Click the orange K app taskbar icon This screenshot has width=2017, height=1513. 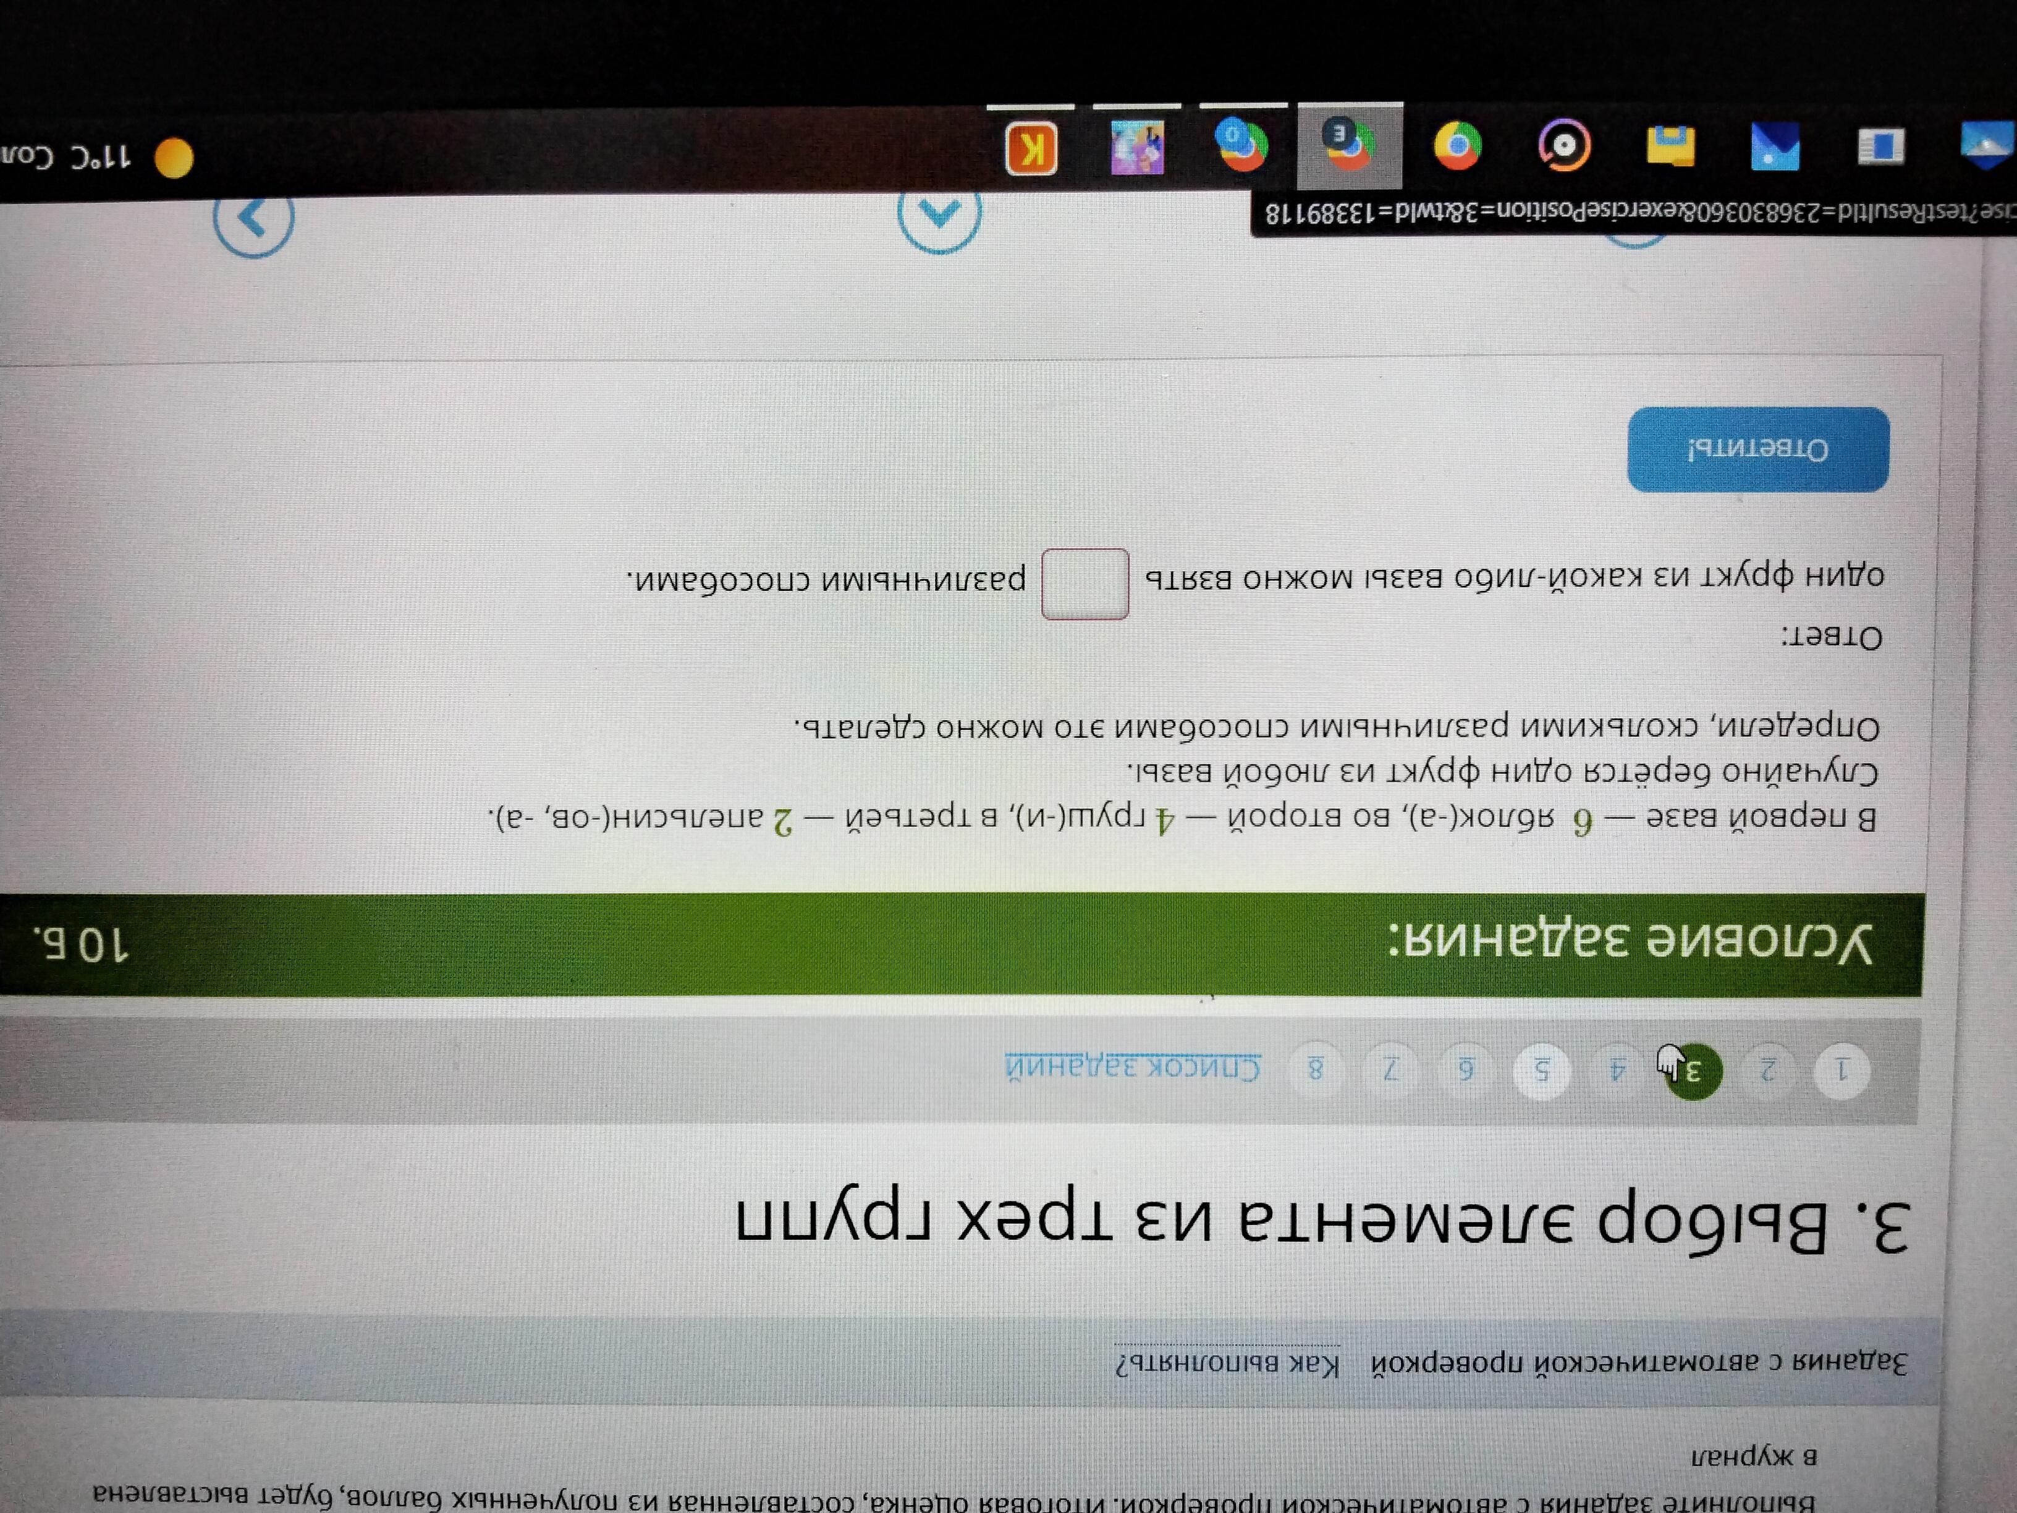pyautogui.click(x=1031, y=148)
